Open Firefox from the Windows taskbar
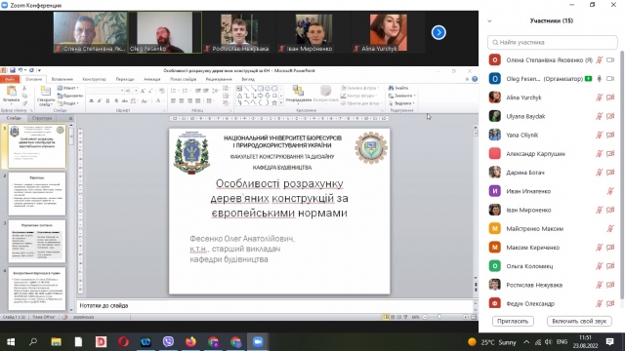This screenshot has height=351, width=625. 191,341
